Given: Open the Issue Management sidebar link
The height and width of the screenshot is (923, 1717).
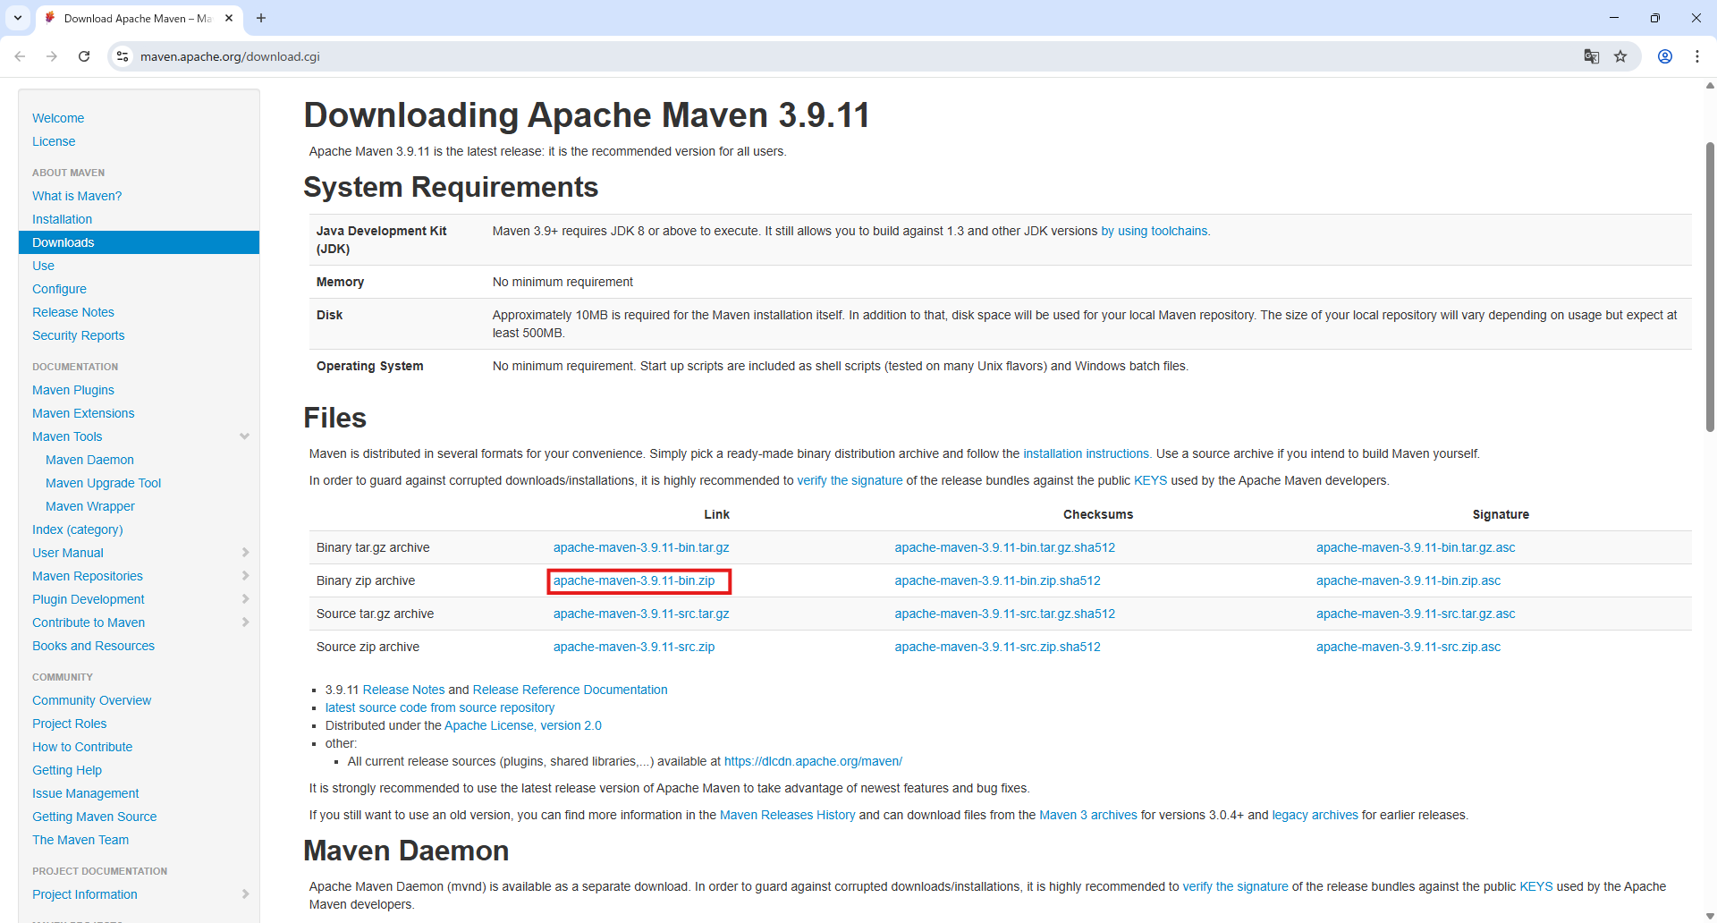Looking at the screenshot, I should coord(86,793).
